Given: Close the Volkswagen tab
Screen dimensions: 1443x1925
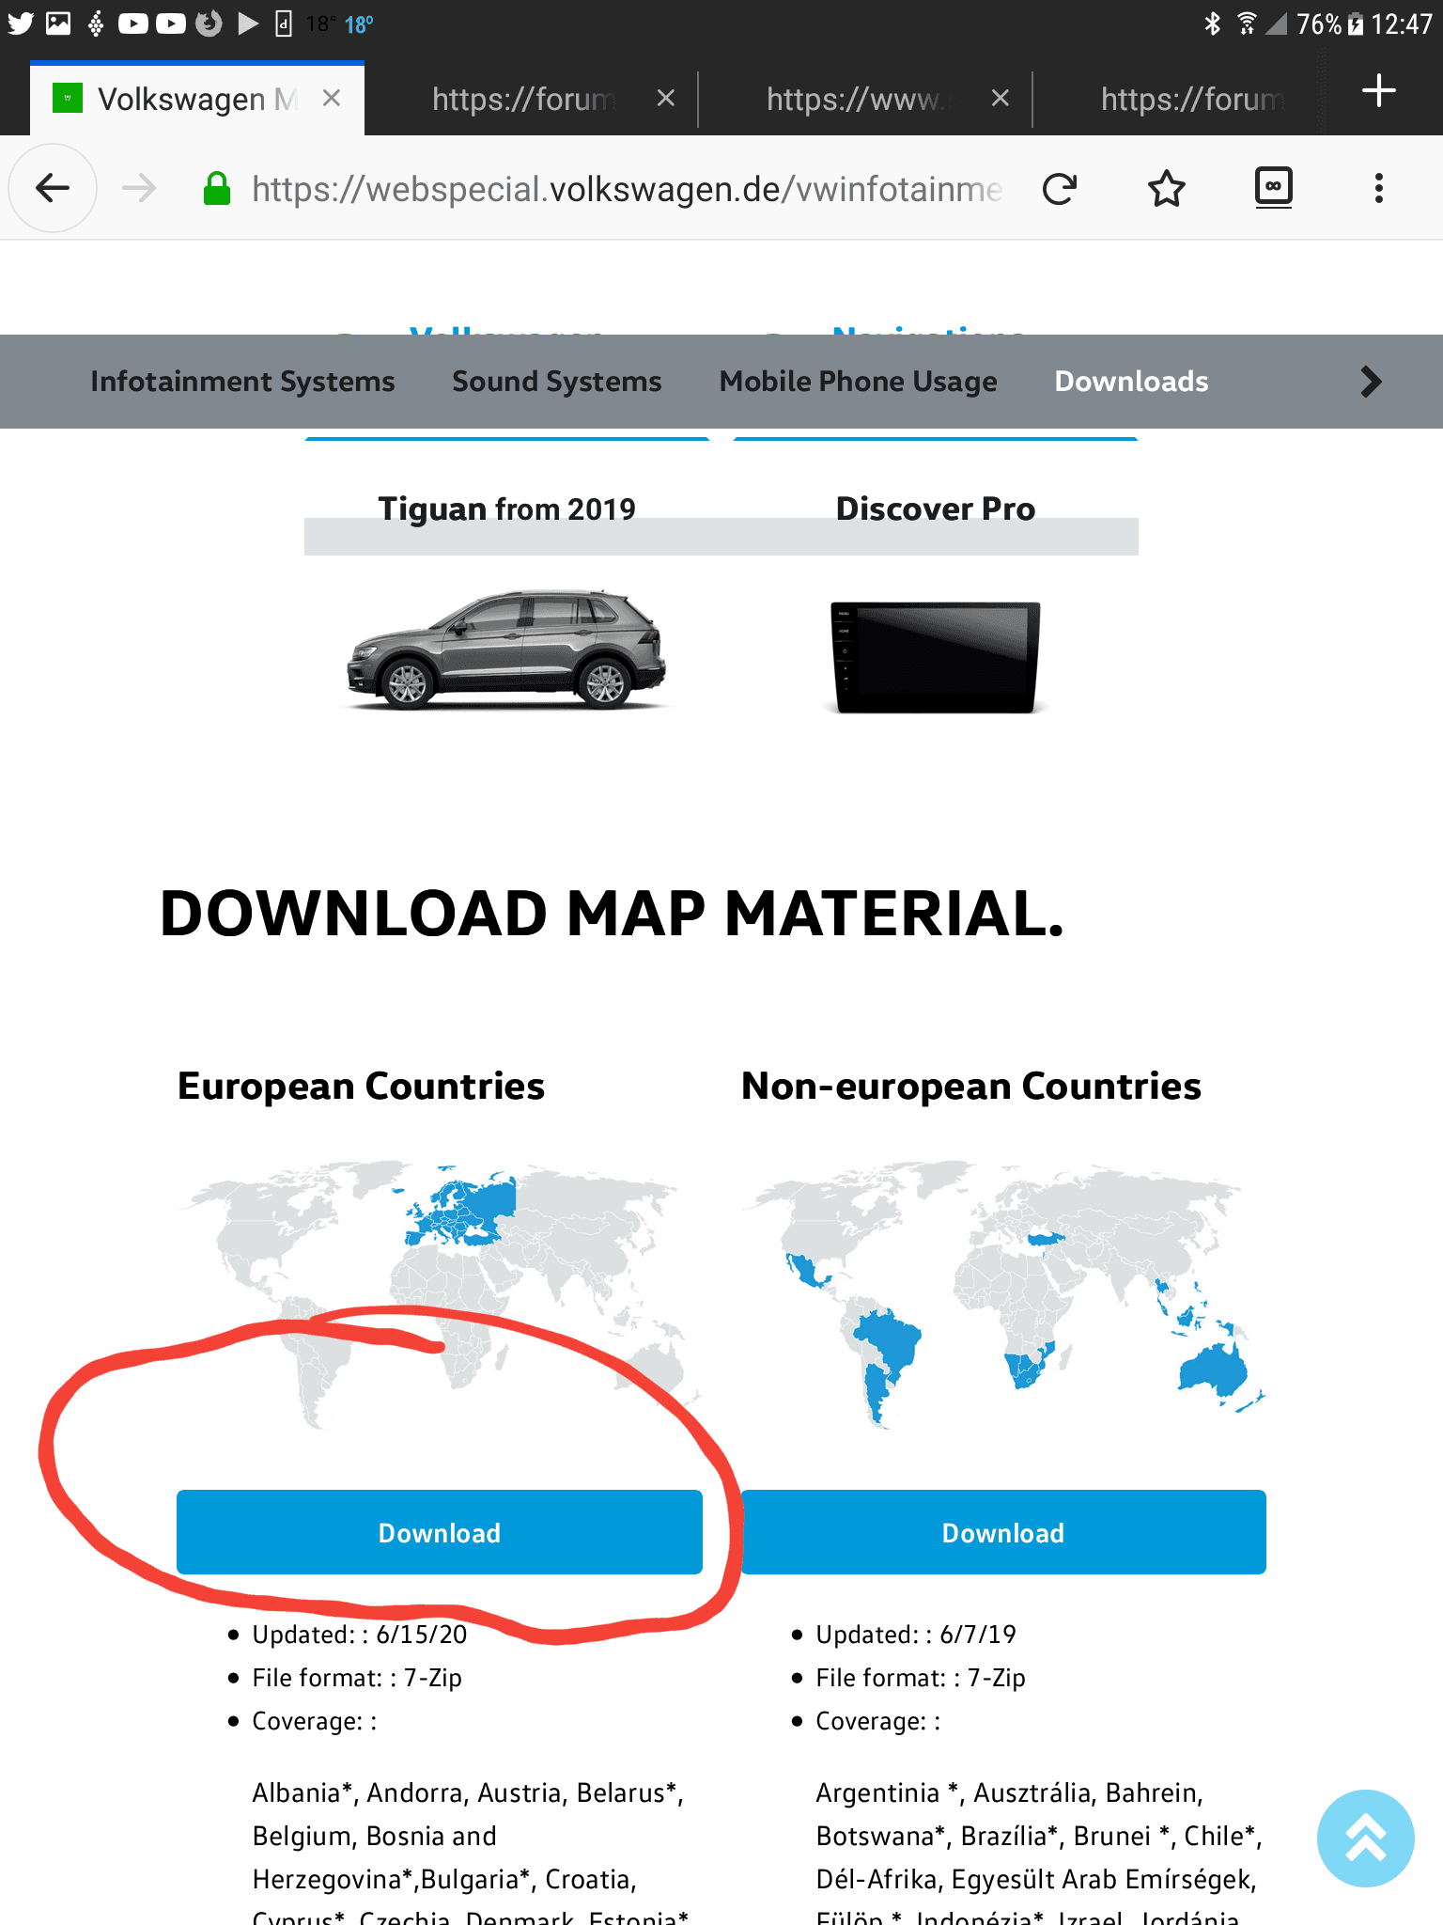Looking at the screenshot, I should coord(332,98).
